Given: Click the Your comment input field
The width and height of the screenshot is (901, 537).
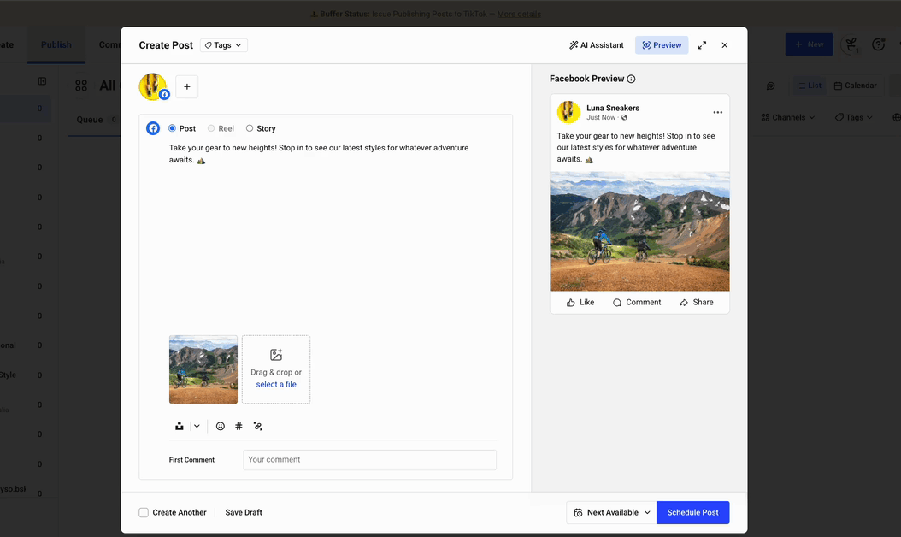Looking at the screenshot, I should 369,459.
